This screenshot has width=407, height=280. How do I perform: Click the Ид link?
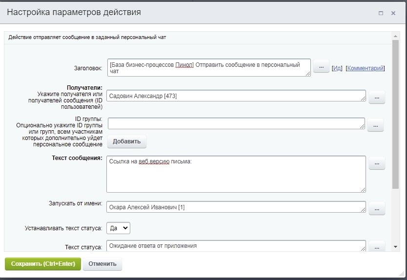[x=337, y=68]
